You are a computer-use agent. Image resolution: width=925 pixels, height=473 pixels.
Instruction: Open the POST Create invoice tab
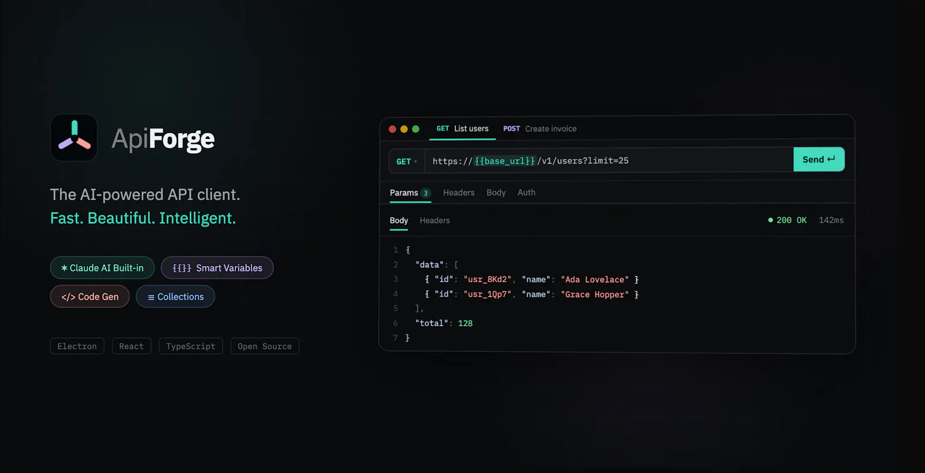click(540, 129)
